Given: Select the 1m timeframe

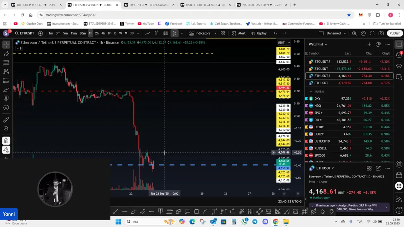Looking at the screenshot, I should point(51,33).
